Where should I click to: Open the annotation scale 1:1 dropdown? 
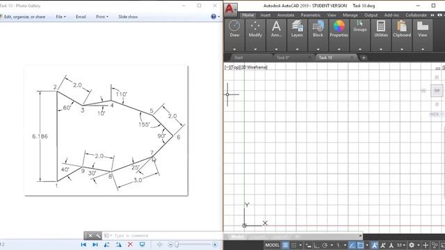(x=400, y=245)
